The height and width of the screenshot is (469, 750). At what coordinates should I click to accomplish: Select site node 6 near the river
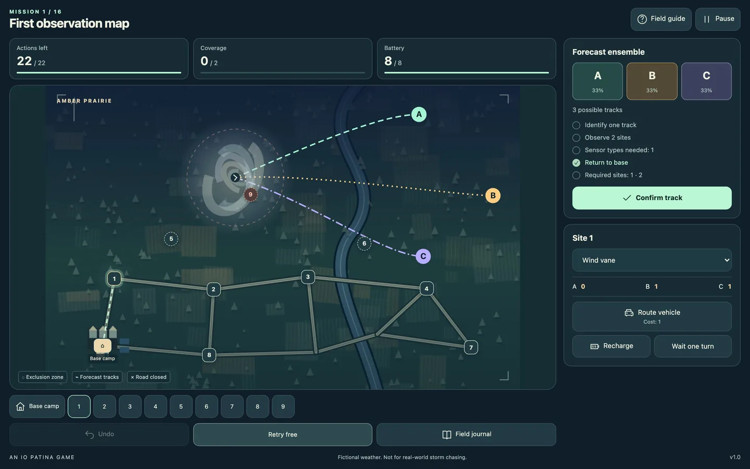(x=364, y=243)
